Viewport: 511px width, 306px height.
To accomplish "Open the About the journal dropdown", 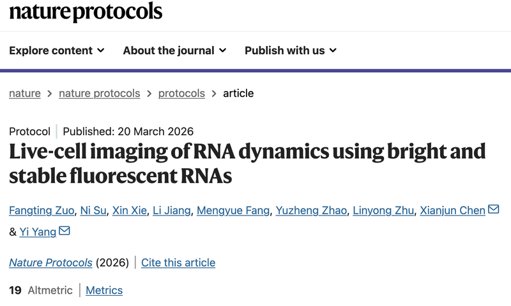I will coord(174,50).
